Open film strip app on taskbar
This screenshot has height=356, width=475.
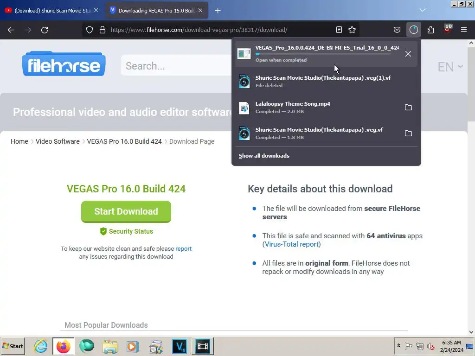[202, 346]
